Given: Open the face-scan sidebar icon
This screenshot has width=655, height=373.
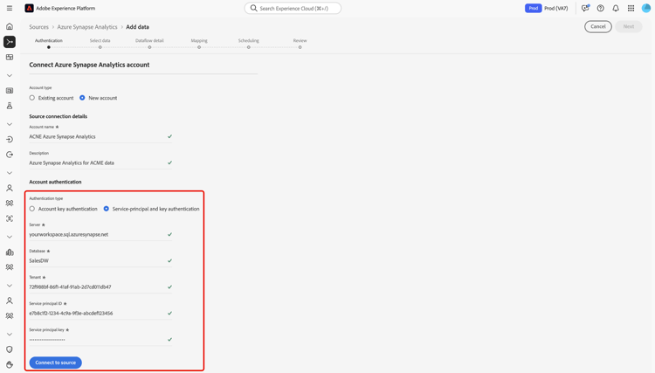Looking at the screenshot, I should pyautogui.click(x=10, y=218).
